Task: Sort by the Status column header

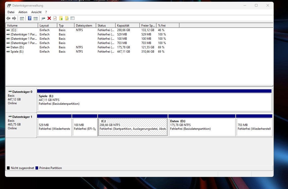Action: point(106,25)
